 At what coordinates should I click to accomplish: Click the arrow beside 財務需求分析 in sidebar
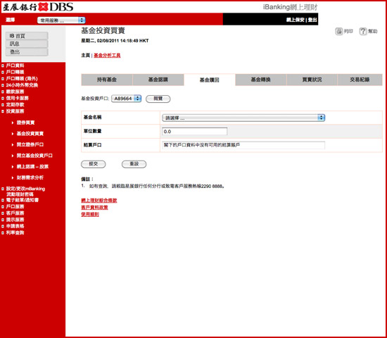pyautogui.click(x=13, y=177)
